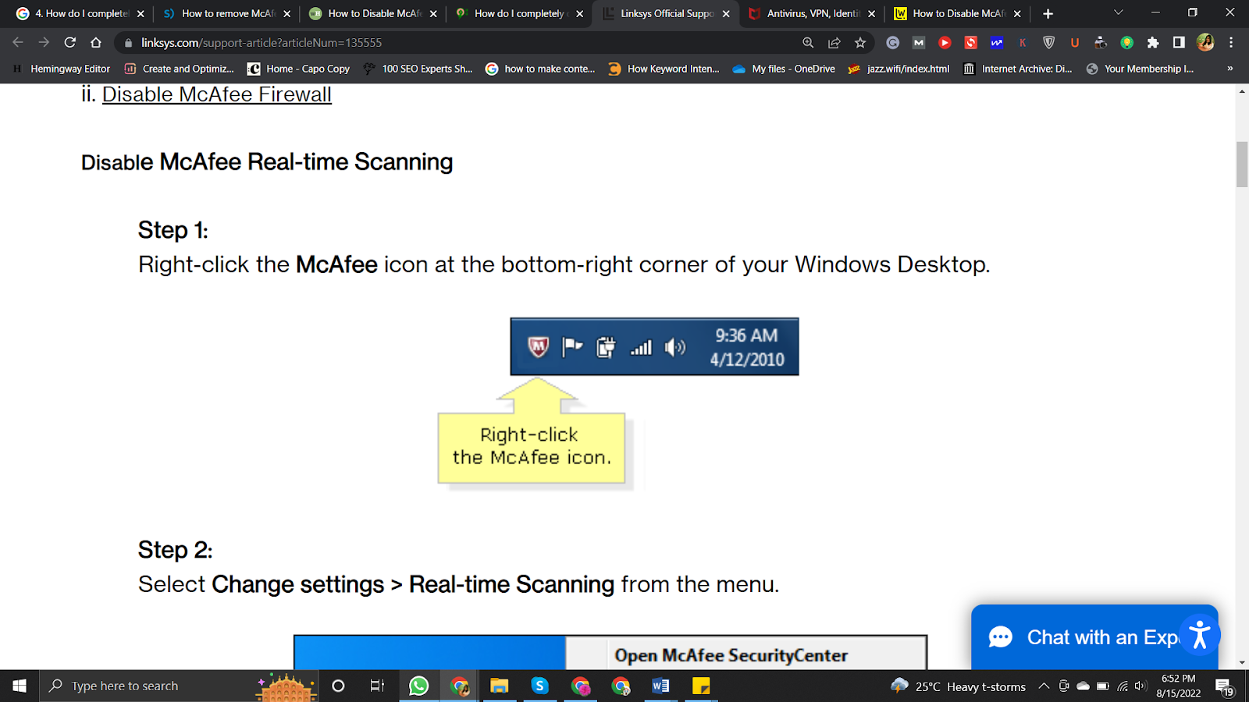Go to the browser home page icon
Viewport: 1249px width, 702px height.
pyautogui.click(x=96, y=43)
